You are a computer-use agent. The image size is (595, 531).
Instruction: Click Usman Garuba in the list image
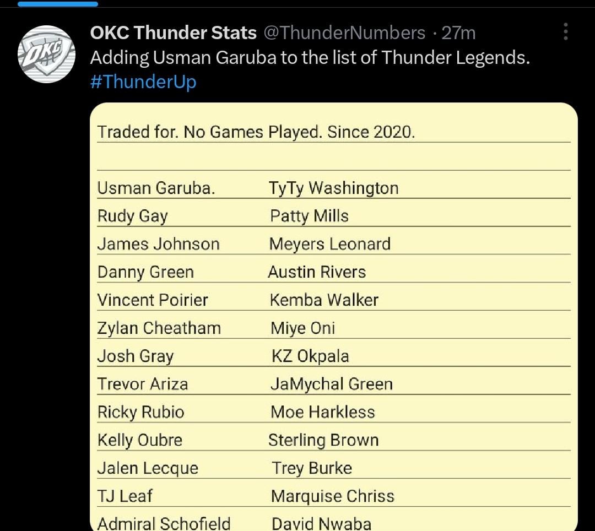pyautogui.click(x=156, y=188)
